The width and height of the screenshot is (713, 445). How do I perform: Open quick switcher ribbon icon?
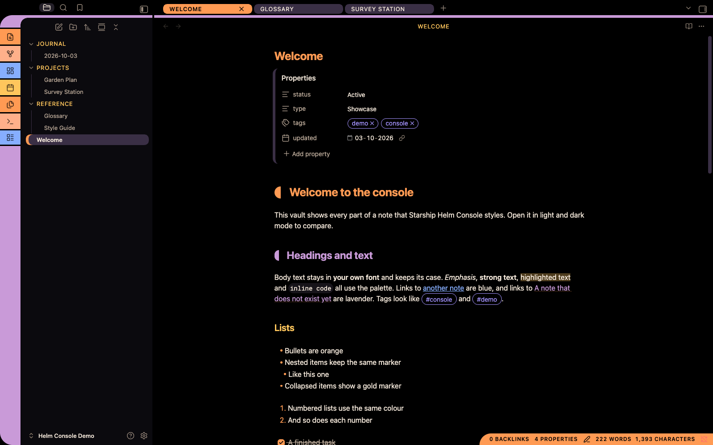tap(10, 37)
